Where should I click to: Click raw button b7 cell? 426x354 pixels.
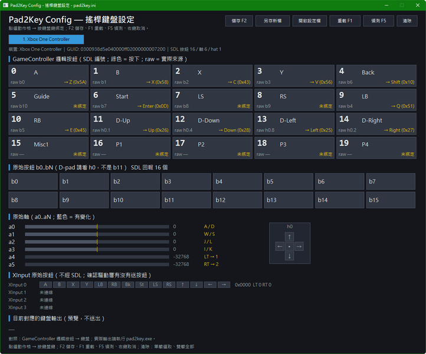click(391, 182)
